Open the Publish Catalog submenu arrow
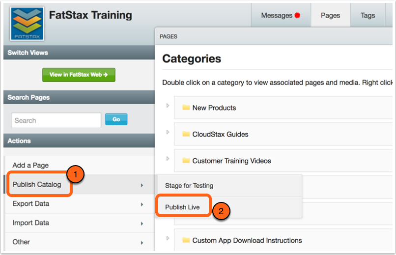 [x=142, y=185]
